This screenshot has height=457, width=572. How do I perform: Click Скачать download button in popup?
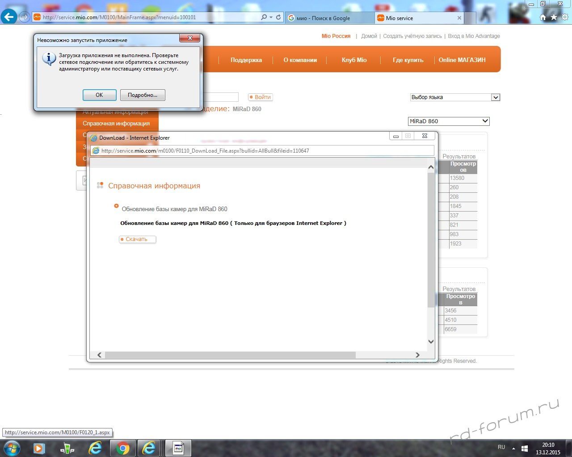pyautogui.click(x=137, y=239)
